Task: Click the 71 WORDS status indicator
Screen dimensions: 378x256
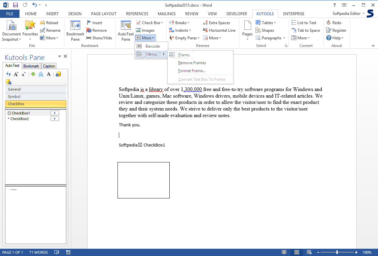Action: pyautogui.click(x=39, y=252)
